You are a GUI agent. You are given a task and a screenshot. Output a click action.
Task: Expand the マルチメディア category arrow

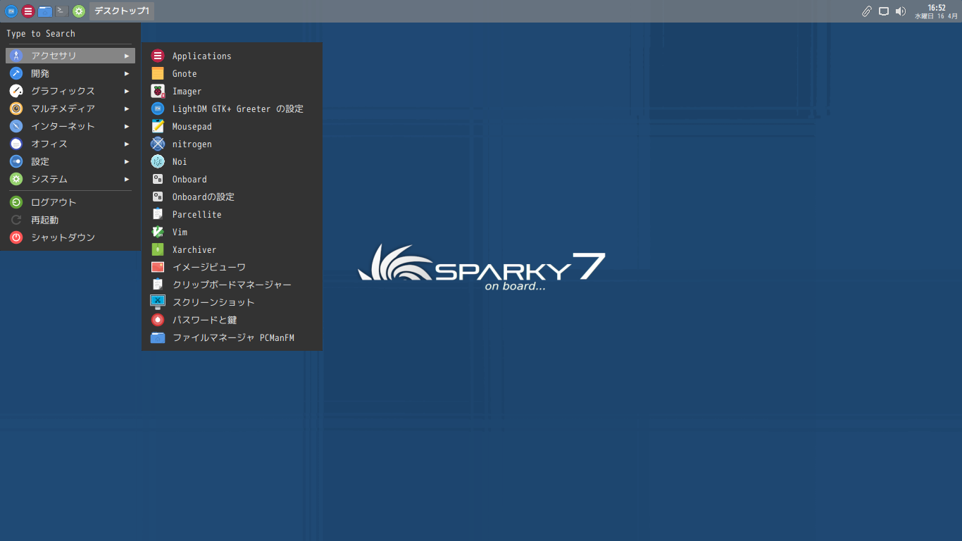(127, 108)
